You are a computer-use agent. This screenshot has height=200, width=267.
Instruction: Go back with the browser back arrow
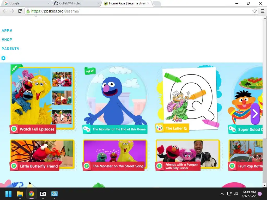[5, 11]
